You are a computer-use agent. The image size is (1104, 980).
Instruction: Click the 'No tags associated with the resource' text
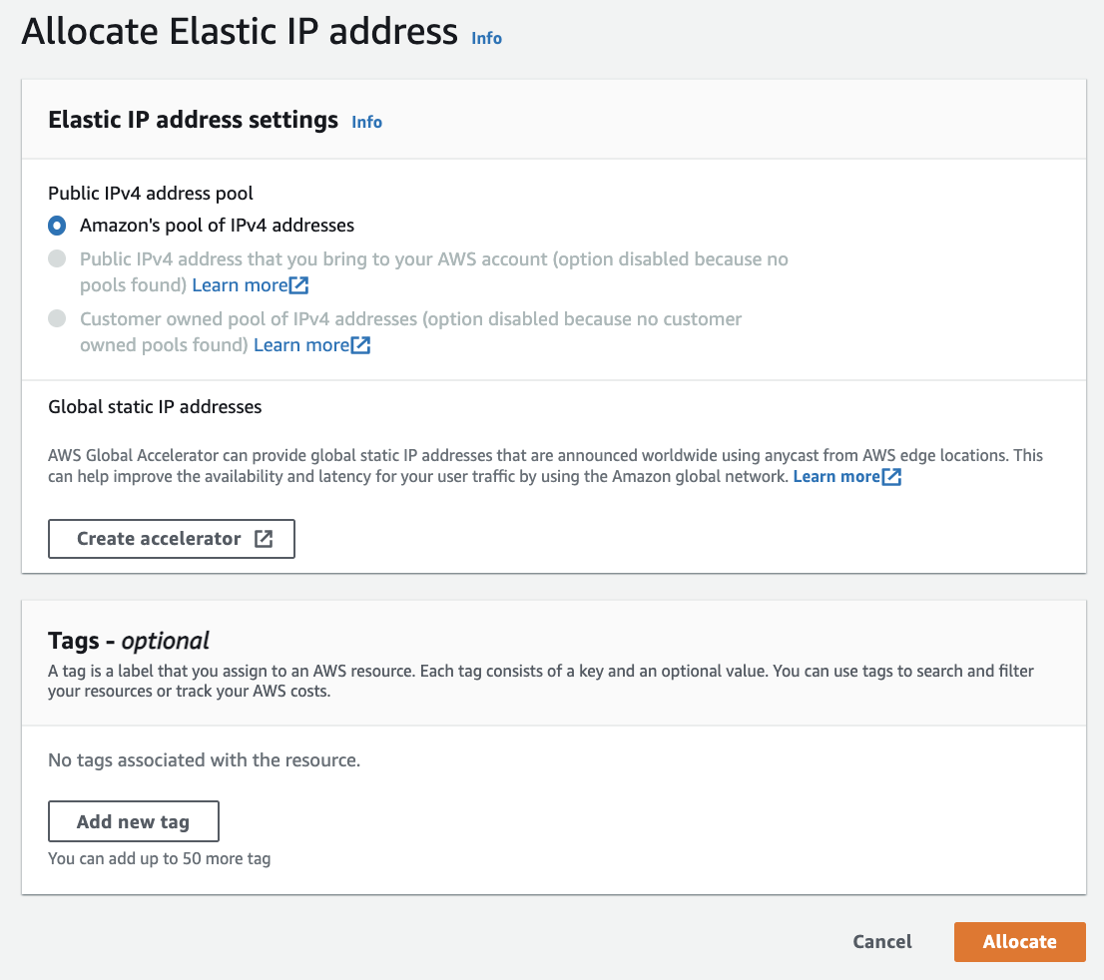coord(204,760)
